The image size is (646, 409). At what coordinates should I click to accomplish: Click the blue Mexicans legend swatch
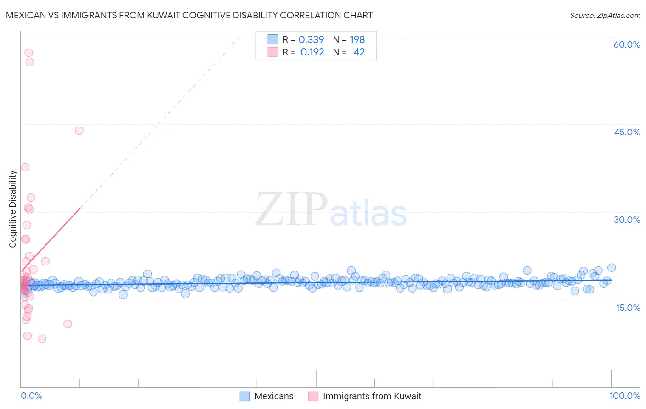[x=245, y=396]
